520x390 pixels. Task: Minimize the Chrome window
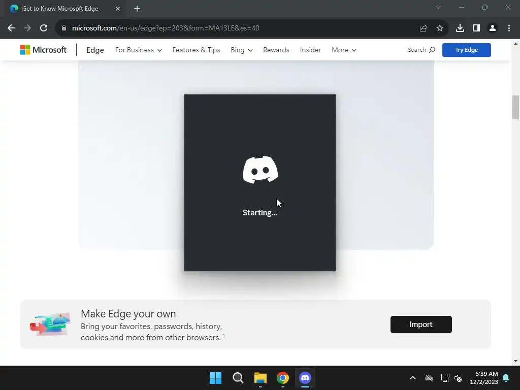[462, 7]
